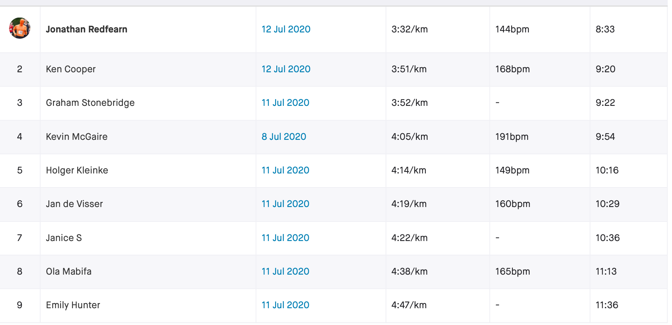This screenshot has height=325, width=672.
Task: Open Emily Hunter's 11 Jul 2020 activity
Action: [x=285, y=305]
